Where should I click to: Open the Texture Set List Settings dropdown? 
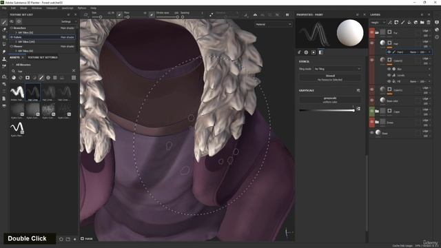(x=69, y=21)
